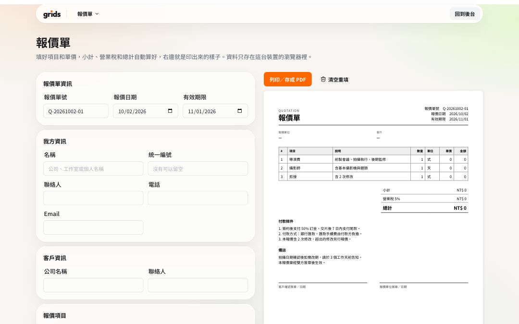
Task: Click 剪接 row in preview table
Action: tap(373, 177)
